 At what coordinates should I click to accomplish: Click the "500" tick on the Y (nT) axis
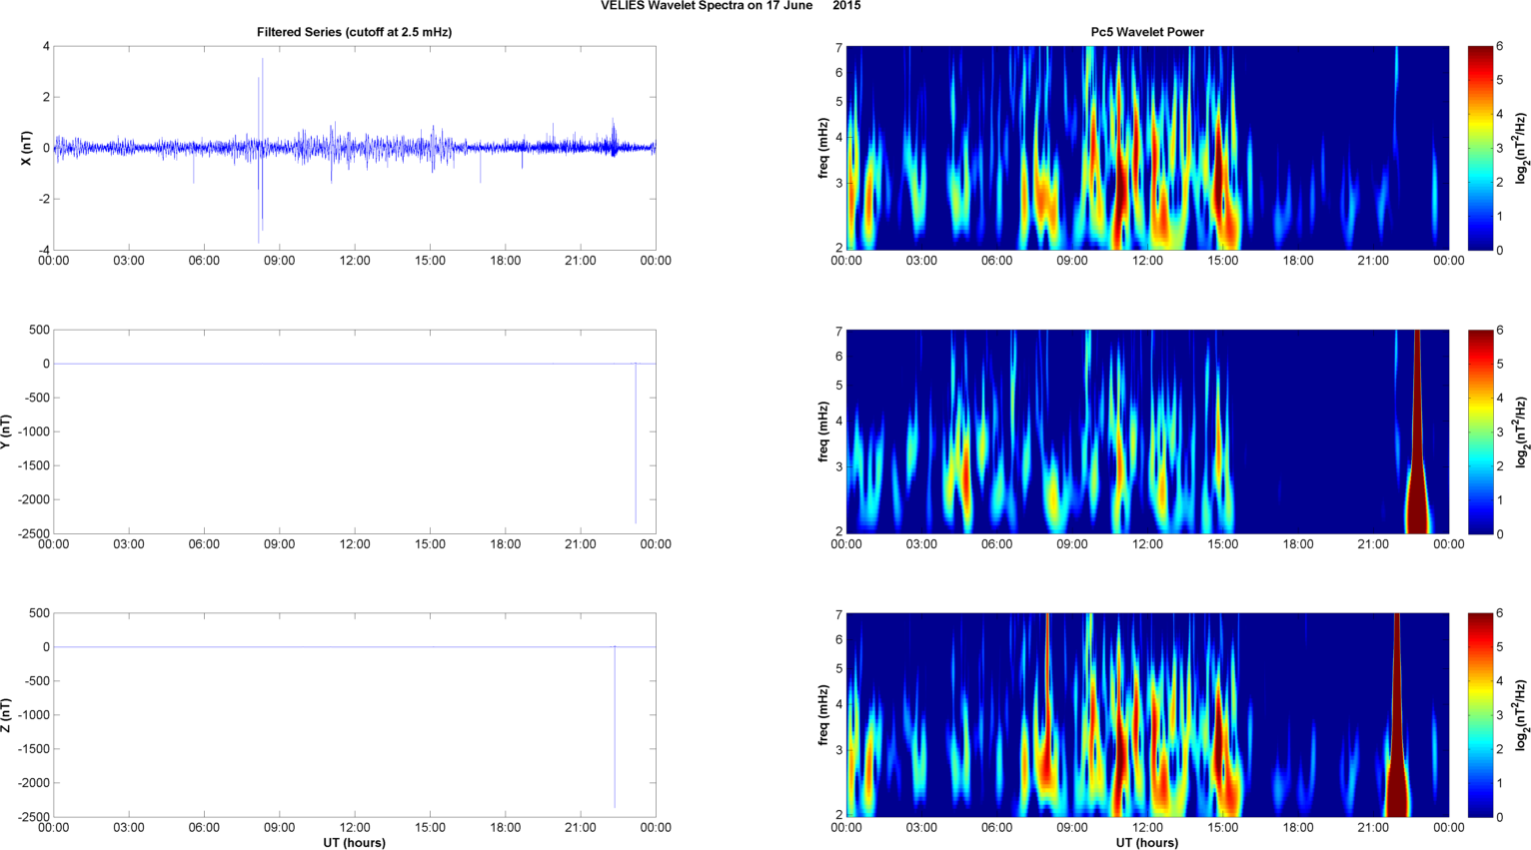(x=40, y=330)
